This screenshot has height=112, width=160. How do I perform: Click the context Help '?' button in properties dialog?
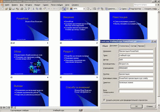pos(152,41)
